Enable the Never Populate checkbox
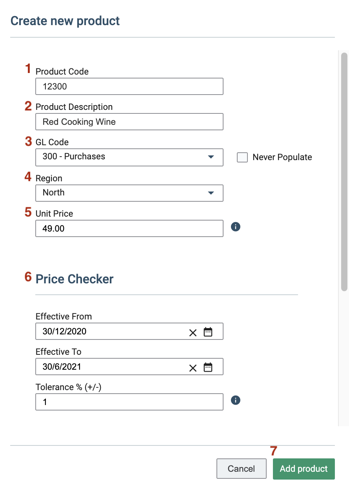The image size is (349, 489). coord(242,157)
